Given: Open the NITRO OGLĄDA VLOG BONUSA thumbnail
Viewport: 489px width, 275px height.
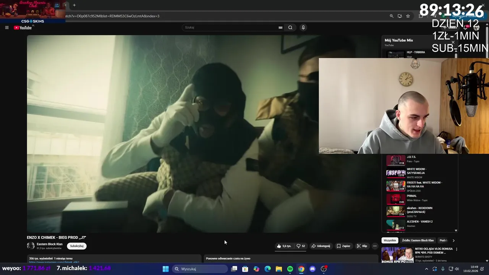Looking at the screenshot, I should point(397,255).
